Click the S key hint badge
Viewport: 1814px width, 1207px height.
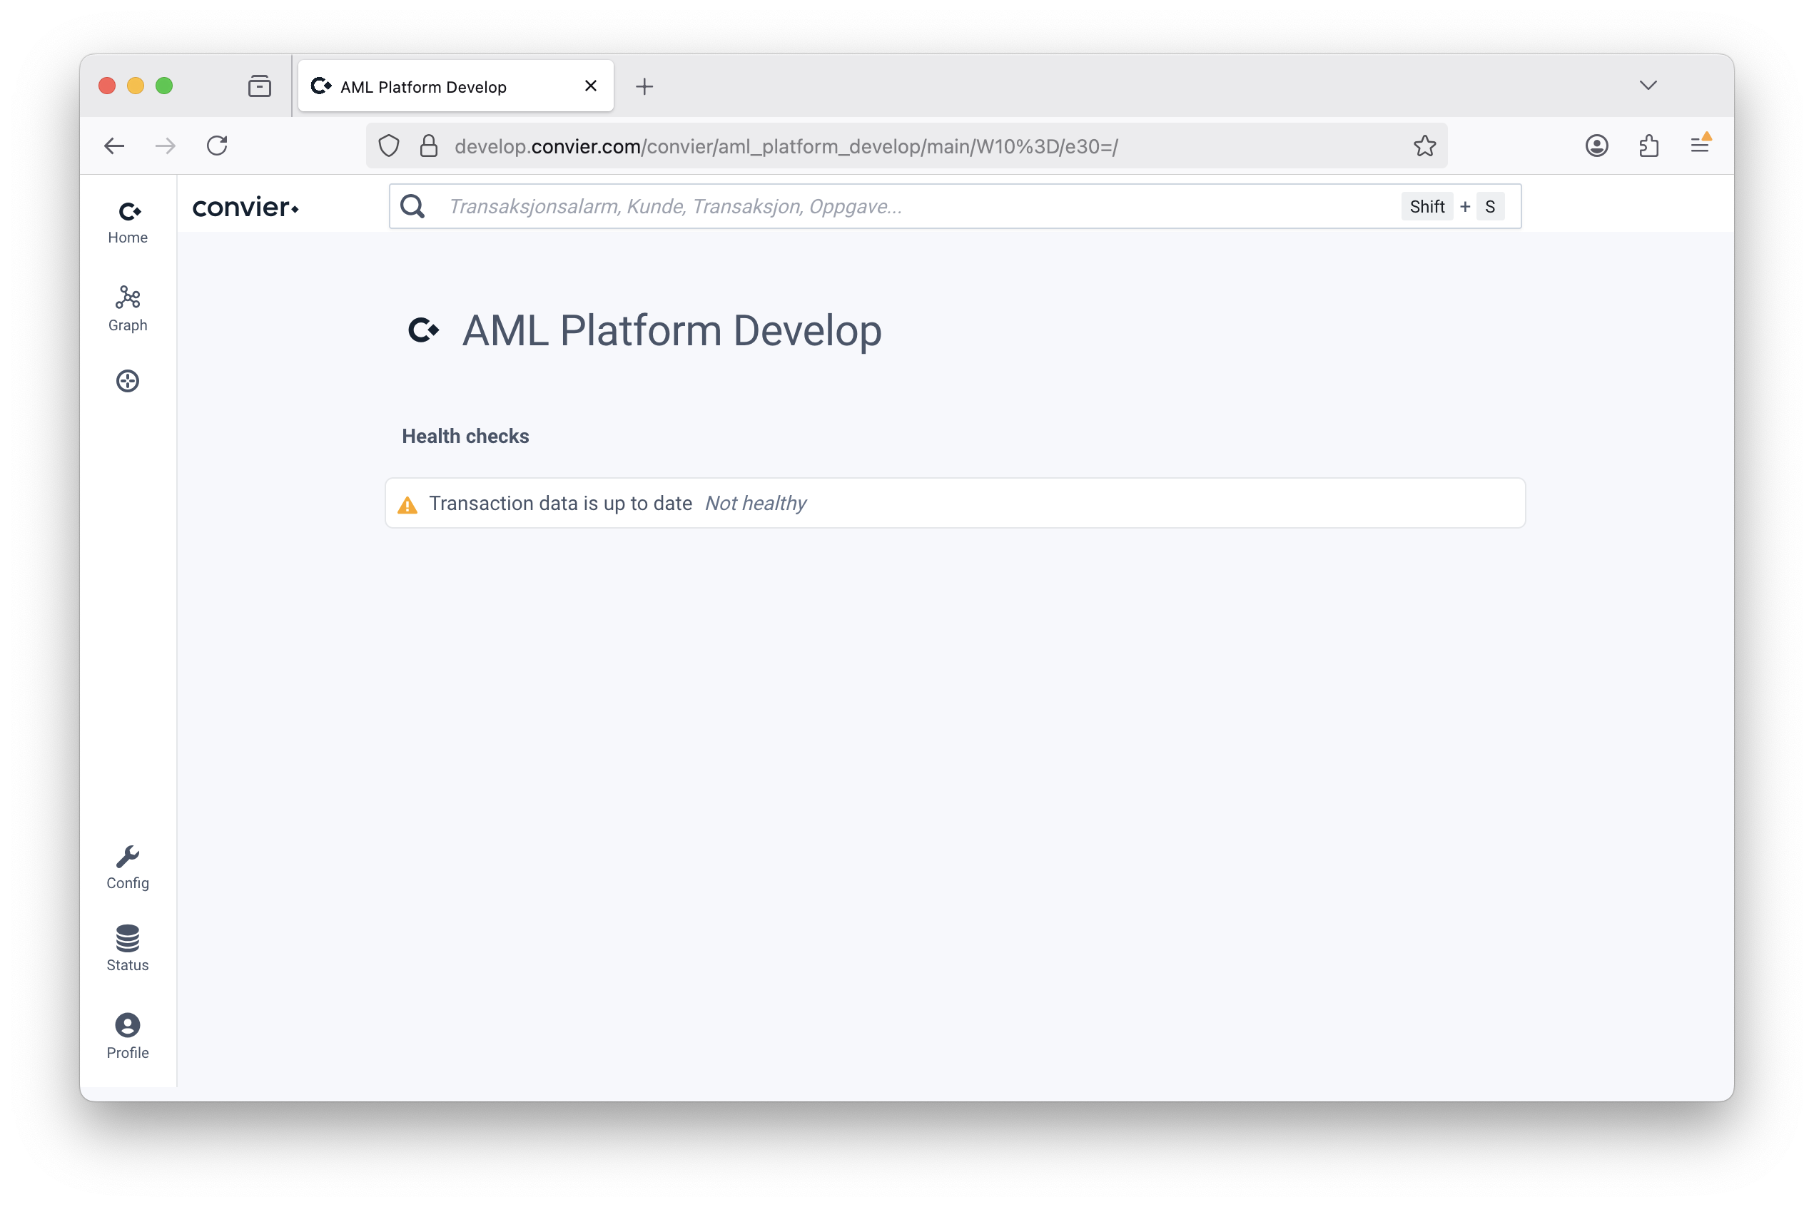coord(1490,206)
